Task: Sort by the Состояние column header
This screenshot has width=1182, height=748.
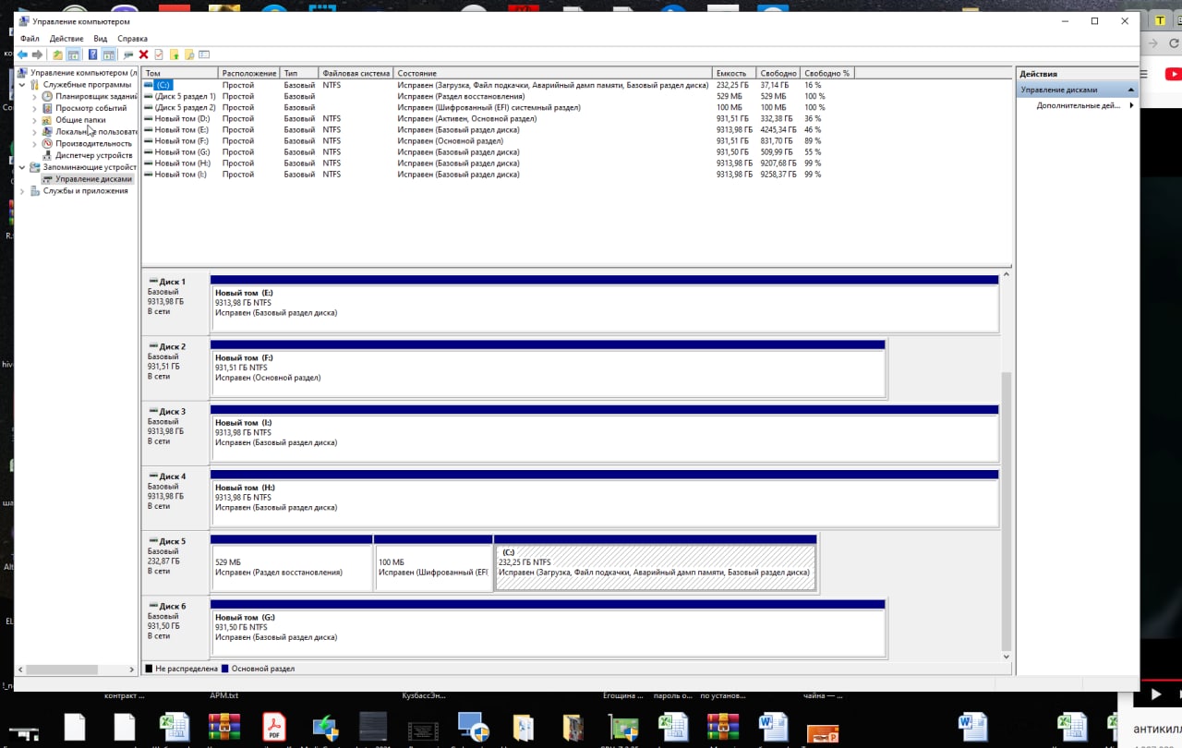Action: (x=552, y=73)
